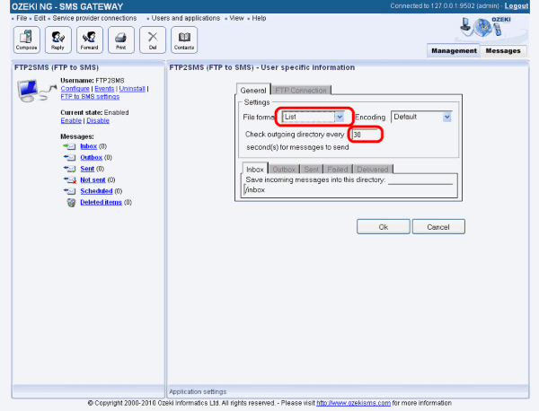
Task: Click the Deleted items trash icon
Action: pos(71,203)
